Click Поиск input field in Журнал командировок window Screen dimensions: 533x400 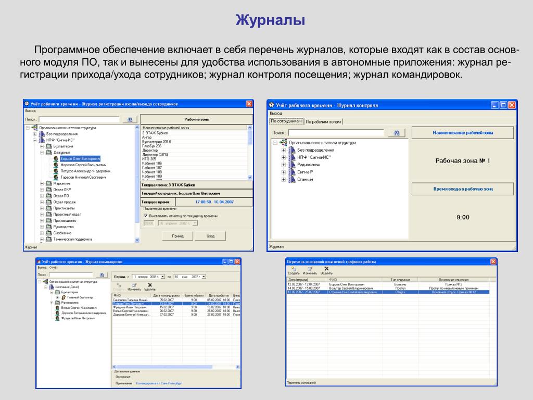[x=71, y=274]
